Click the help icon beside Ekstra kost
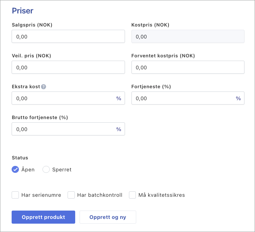 [x=44, y=87]
